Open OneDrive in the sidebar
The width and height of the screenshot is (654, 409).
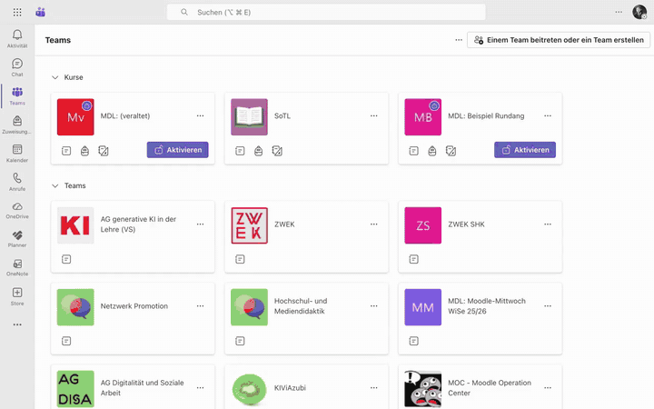click(x=17, y=210)
